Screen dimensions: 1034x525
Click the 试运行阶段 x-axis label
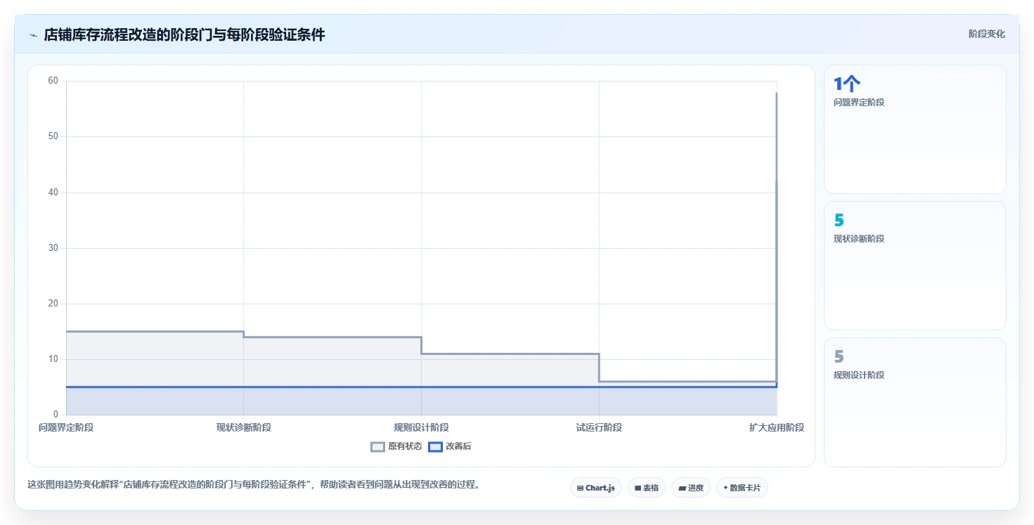[599, 427]
